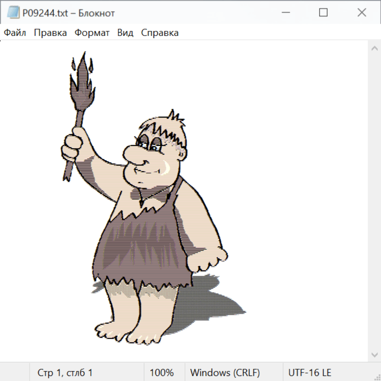Open the Формат menu
Viewport: 381px width, 381px height.
92,33
